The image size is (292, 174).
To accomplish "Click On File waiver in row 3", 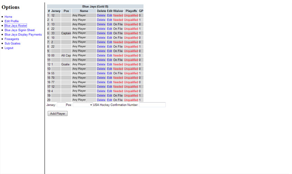I will 118,24.
